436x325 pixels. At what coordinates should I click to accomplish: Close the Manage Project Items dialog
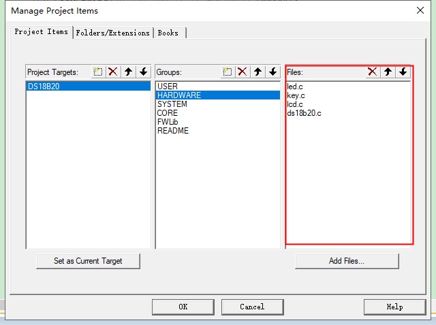tap(420, 11)
